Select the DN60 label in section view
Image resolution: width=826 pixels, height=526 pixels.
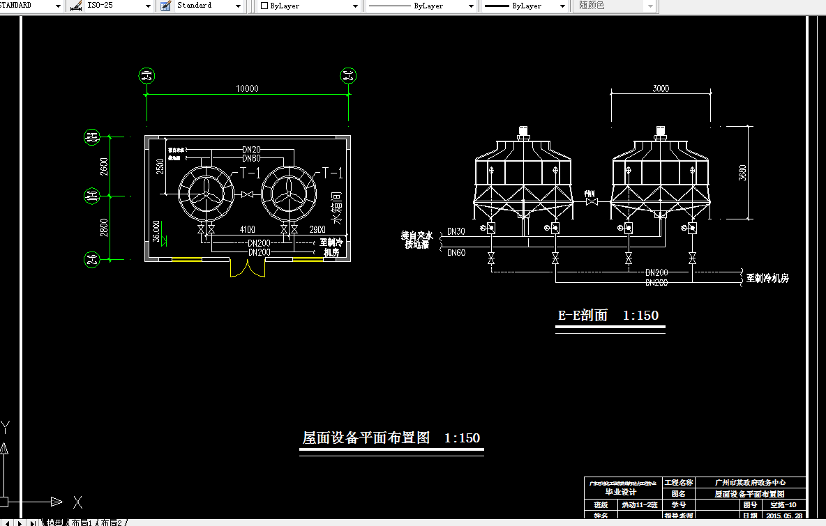click(456, 252)
